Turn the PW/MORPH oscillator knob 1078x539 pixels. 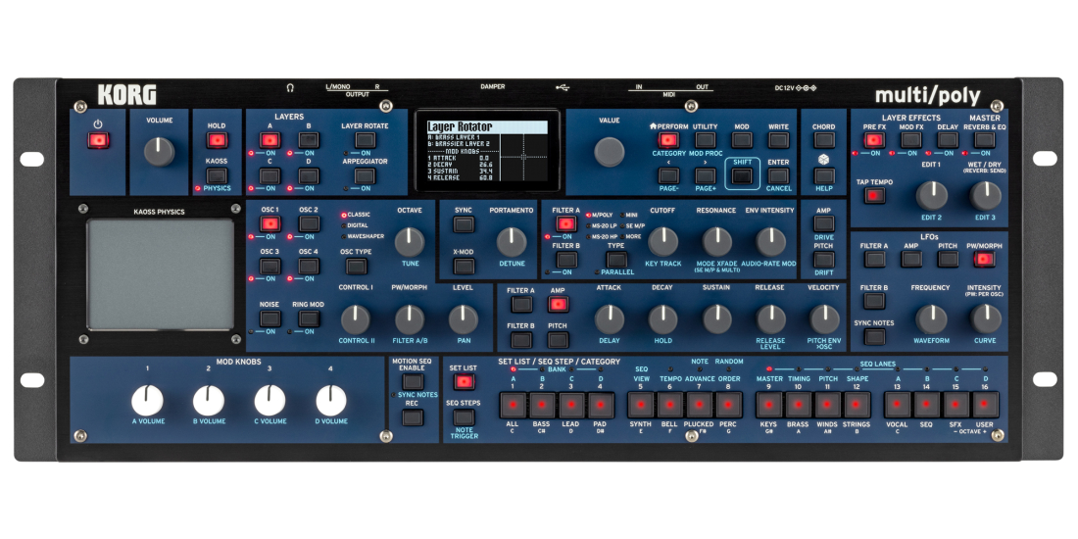[410, 319]
